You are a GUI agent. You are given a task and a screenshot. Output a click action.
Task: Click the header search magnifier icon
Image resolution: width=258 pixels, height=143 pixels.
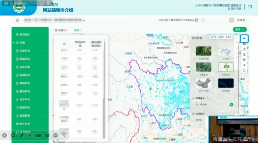click(203, 20)
